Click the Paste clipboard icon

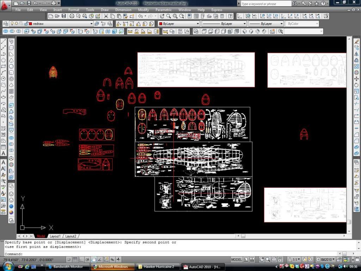point(119,16)
